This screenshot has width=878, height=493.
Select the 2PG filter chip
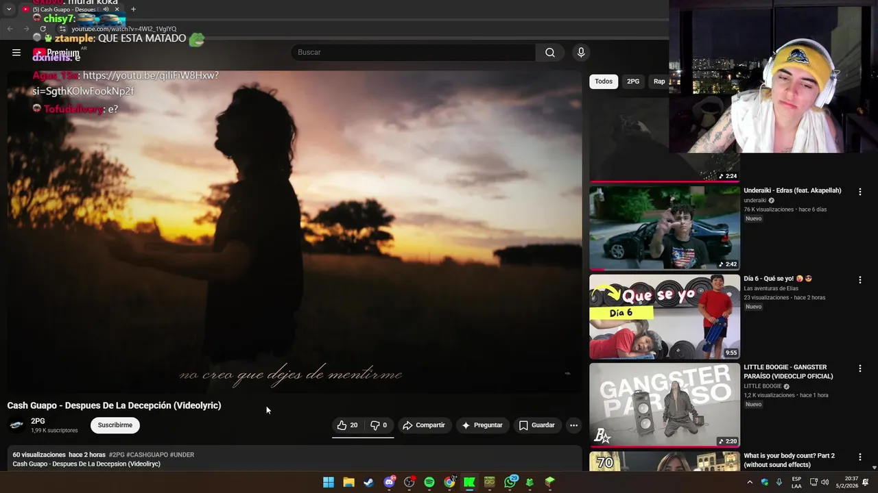tap(633, 81)
